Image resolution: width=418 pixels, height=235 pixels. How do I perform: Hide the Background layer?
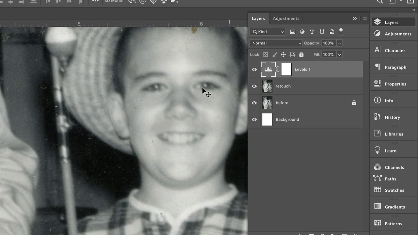point(254,119)
